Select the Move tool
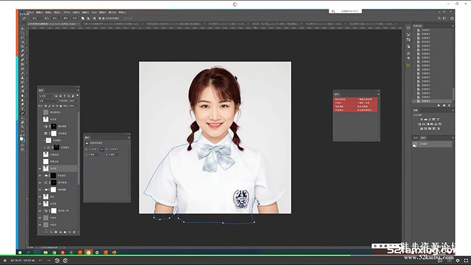 click(x=22, y=29)
